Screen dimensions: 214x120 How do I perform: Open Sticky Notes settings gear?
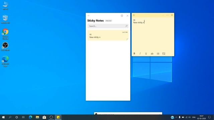122,16
